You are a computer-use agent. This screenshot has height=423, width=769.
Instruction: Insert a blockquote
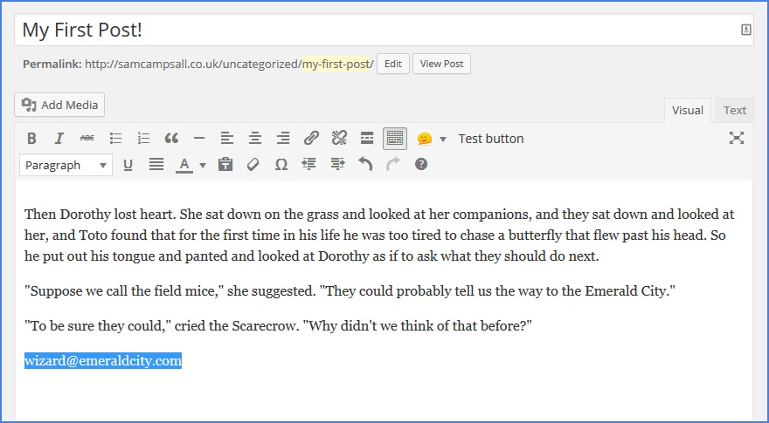(x=171, y=138)
